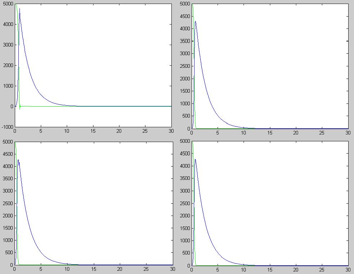Click the 3000 y-axis label in top-left plot
This screenshot has height=274, width=354.
click(x=8, y=45)
